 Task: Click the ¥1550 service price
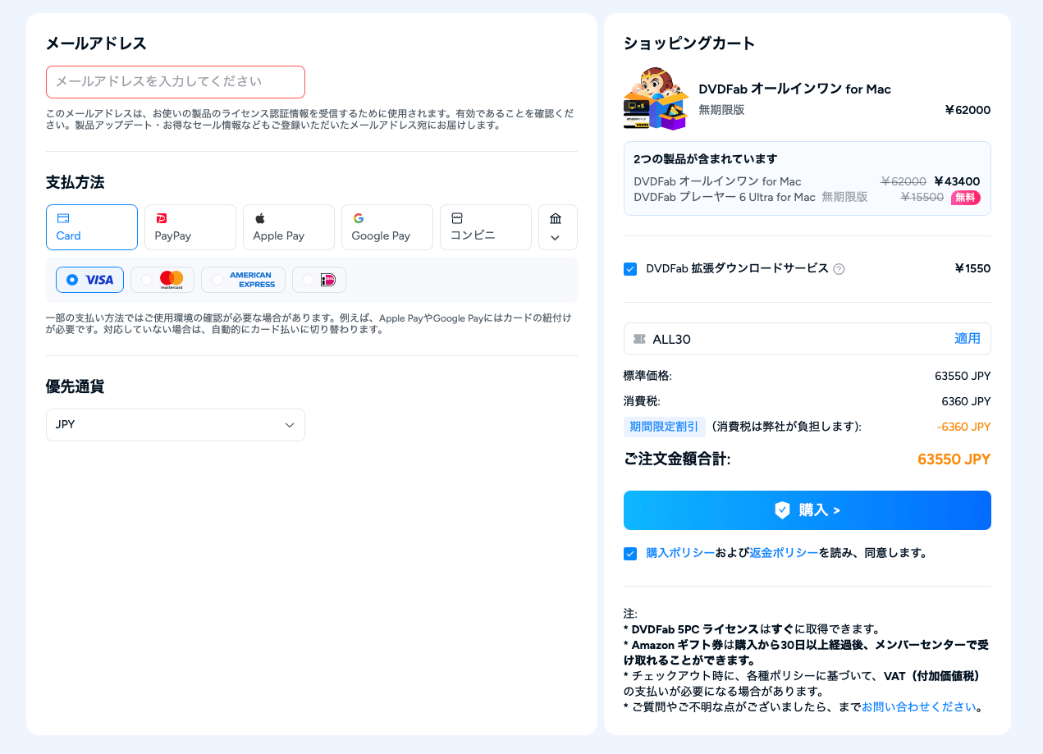click(972, 268)
